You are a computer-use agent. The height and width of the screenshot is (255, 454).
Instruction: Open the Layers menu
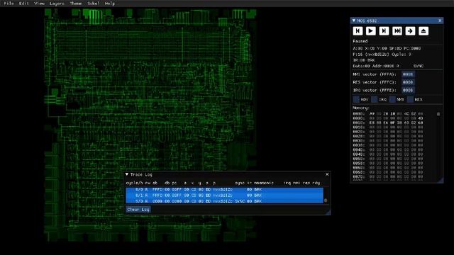point(57,4)
